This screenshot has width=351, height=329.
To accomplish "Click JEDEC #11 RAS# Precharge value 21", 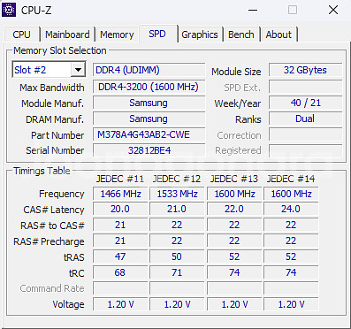I will click(120, 241).
